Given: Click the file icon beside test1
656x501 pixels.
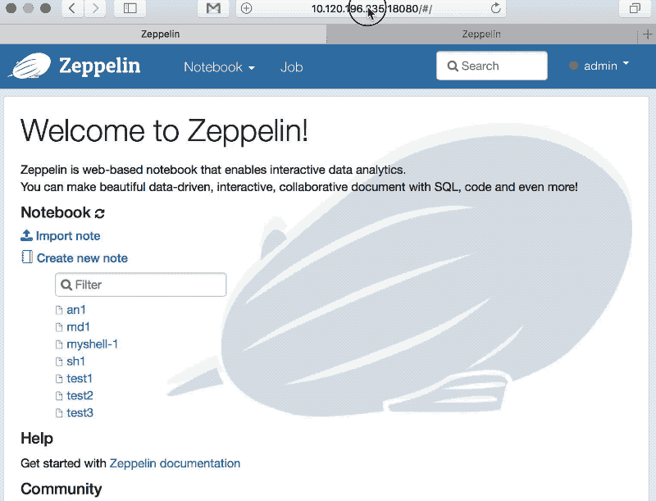Looking at the screenshot, I should click(59, 379).
